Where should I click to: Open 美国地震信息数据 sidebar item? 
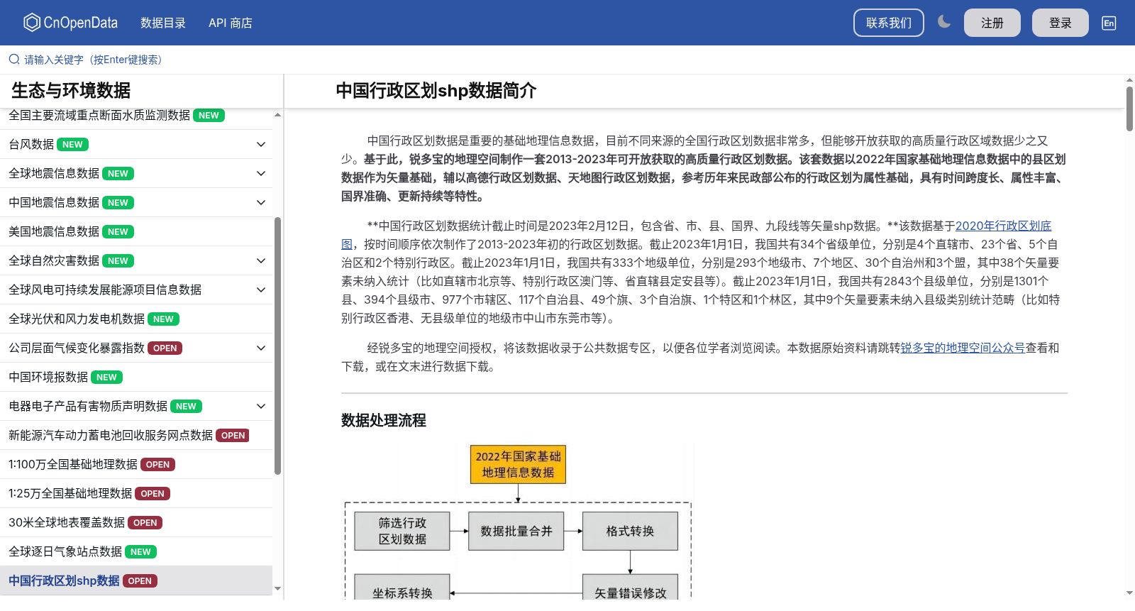click(136, 232)
